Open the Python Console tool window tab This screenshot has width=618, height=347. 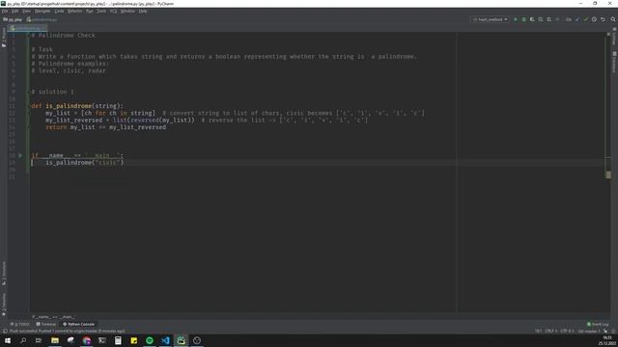[x=78, y=324]
